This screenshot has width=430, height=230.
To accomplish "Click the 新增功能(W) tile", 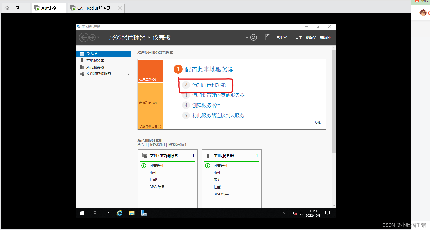I will click(151, 94).
